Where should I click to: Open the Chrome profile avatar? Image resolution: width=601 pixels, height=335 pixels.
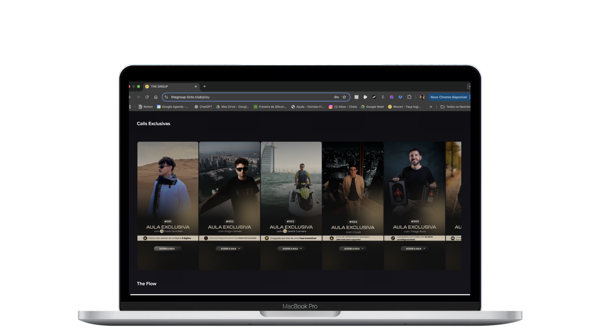(422, 97)
